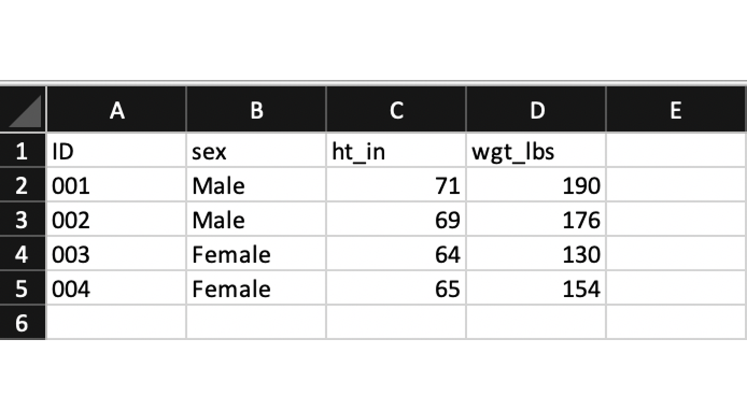The width and height of the screenshot is (747, 420).
Task: Click the cell showing 69
Action: (x=396, y=219)
